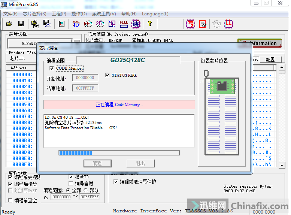
Task: Click the hex view scroll down arrow
Action: coord(282,165)
